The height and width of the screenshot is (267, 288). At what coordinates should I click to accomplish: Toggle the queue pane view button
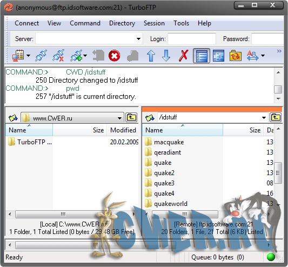(x=218, y=56)
